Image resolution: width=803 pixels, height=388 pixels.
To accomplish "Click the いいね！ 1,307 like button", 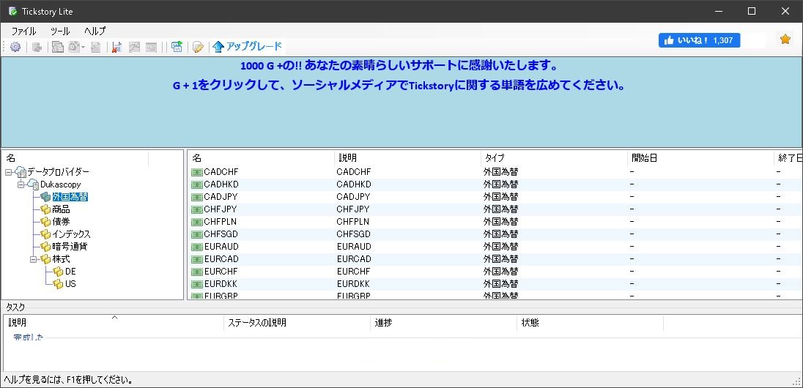I will tap(699, 40).
